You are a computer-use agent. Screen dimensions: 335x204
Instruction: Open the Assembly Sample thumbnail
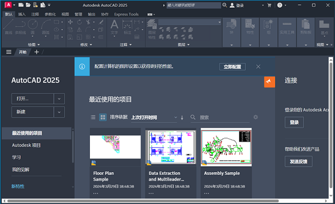[226, 147]
